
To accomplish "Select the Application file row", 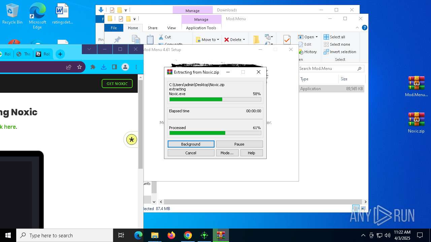I will point(332,89).
